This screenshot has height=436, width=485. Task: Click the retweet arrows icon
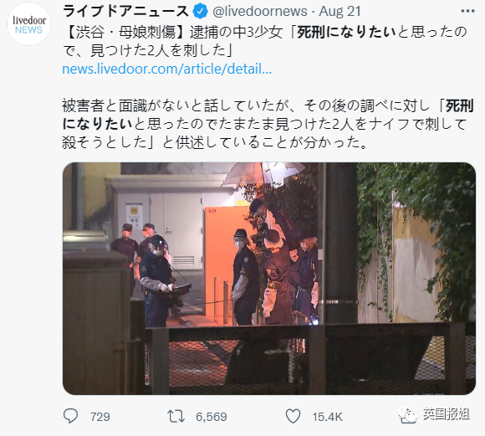tap(176, 417)
